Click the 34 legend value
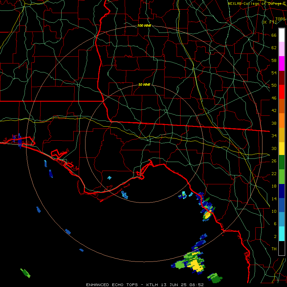Screen dimensions: 287x287 pyautogui.click(x=274, y=136)
